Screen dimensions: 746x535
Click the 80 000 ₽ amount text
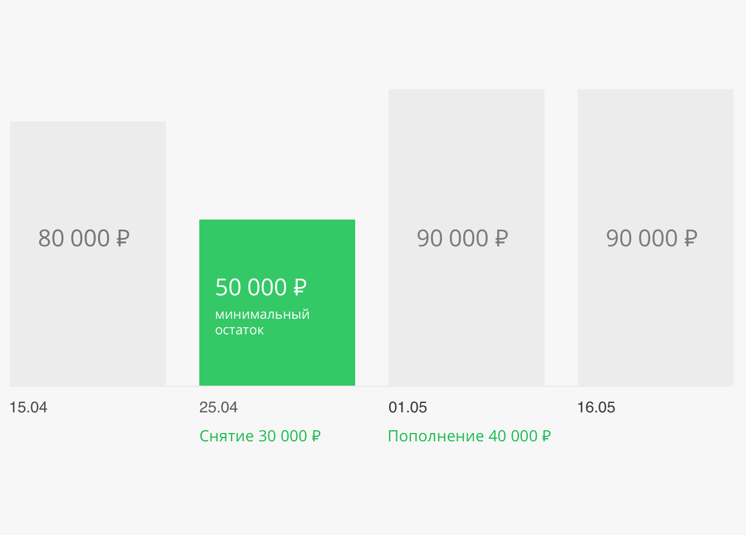[x=84, y=239]
